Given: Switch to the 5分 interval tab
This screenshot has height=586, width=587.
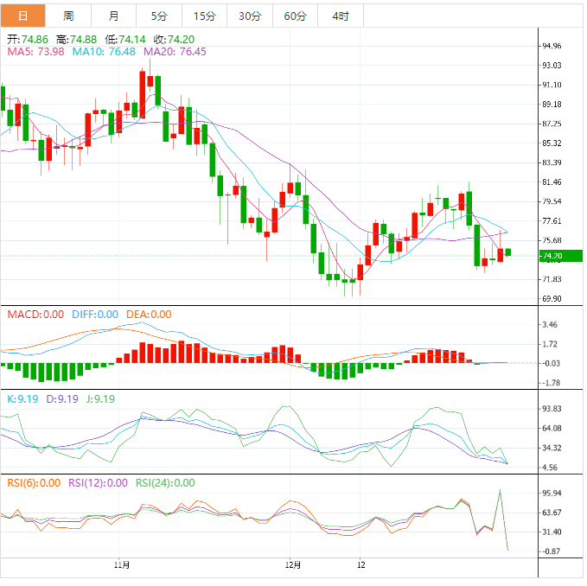Looking at the screenshot, I should (160, 16).
